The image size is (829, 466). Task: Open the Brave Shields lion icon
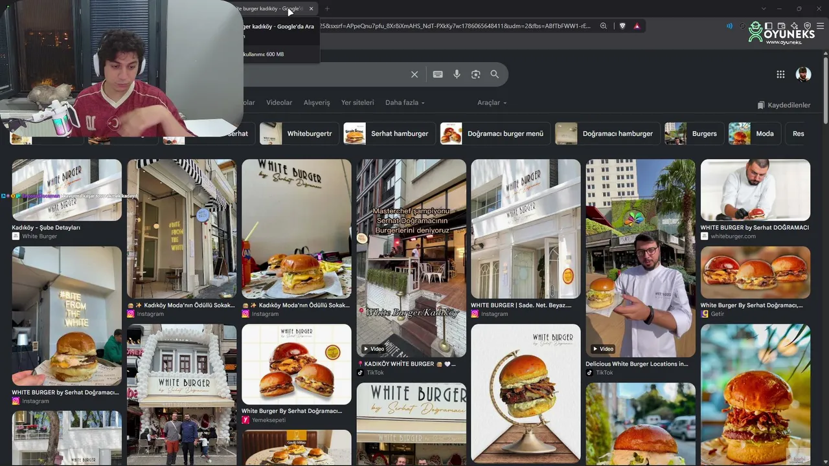(622, 26)
